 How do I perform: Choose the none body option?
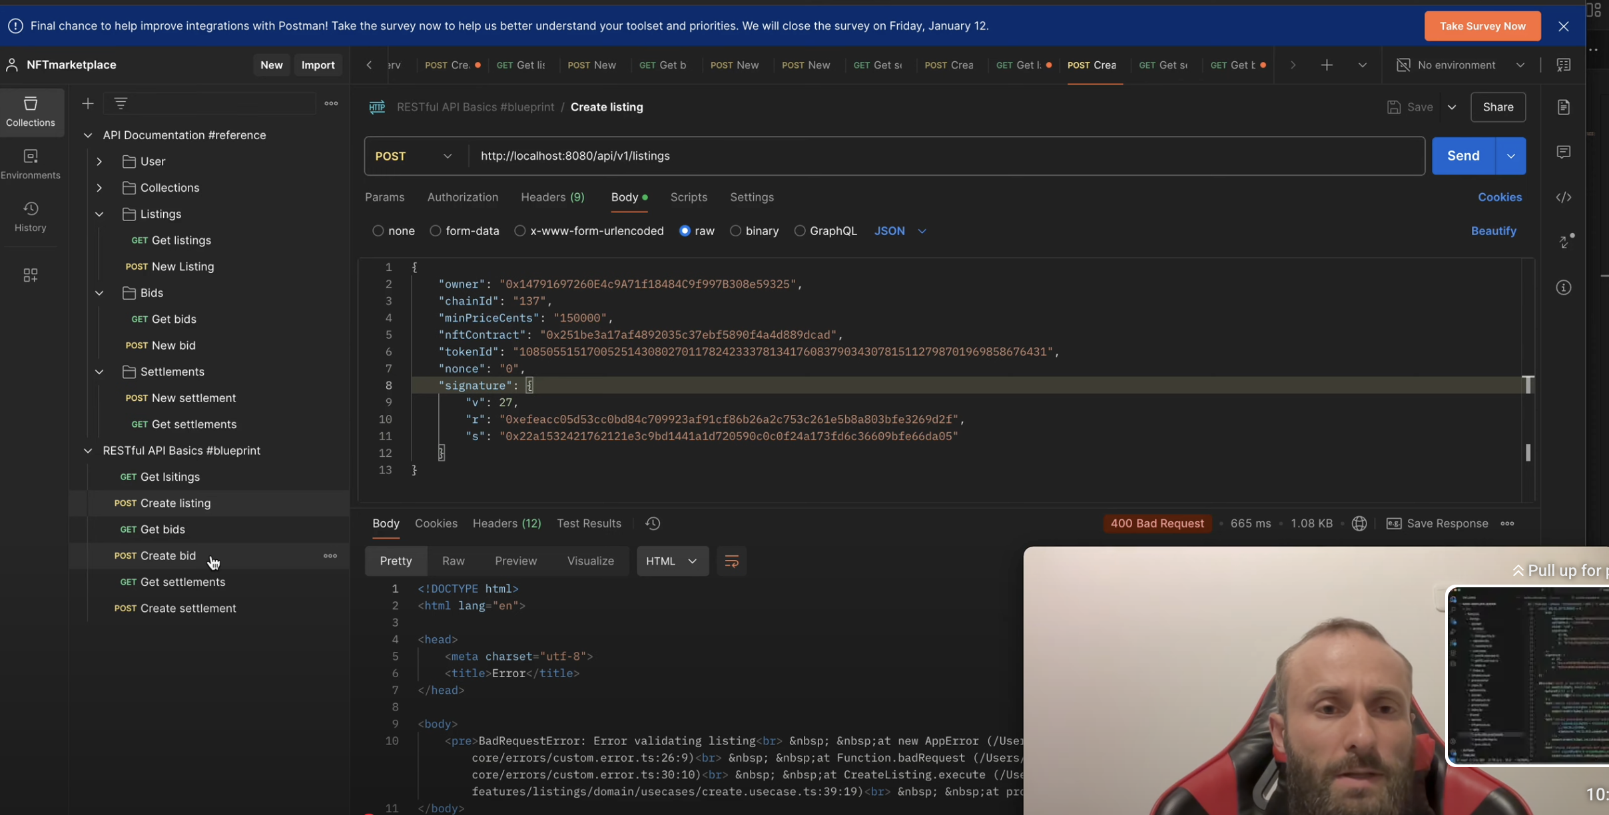click(378, 231)
